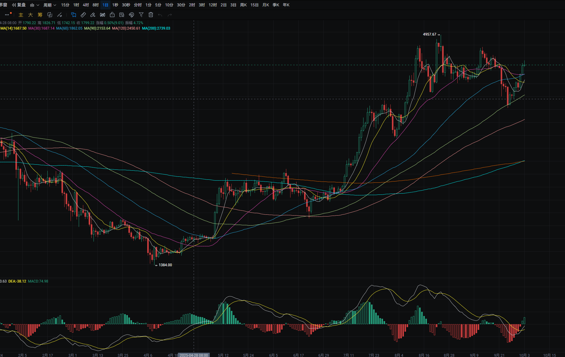Open the chart type candlestick dropdown
This screenshot has width=565, height=357.
pos(34,5)
